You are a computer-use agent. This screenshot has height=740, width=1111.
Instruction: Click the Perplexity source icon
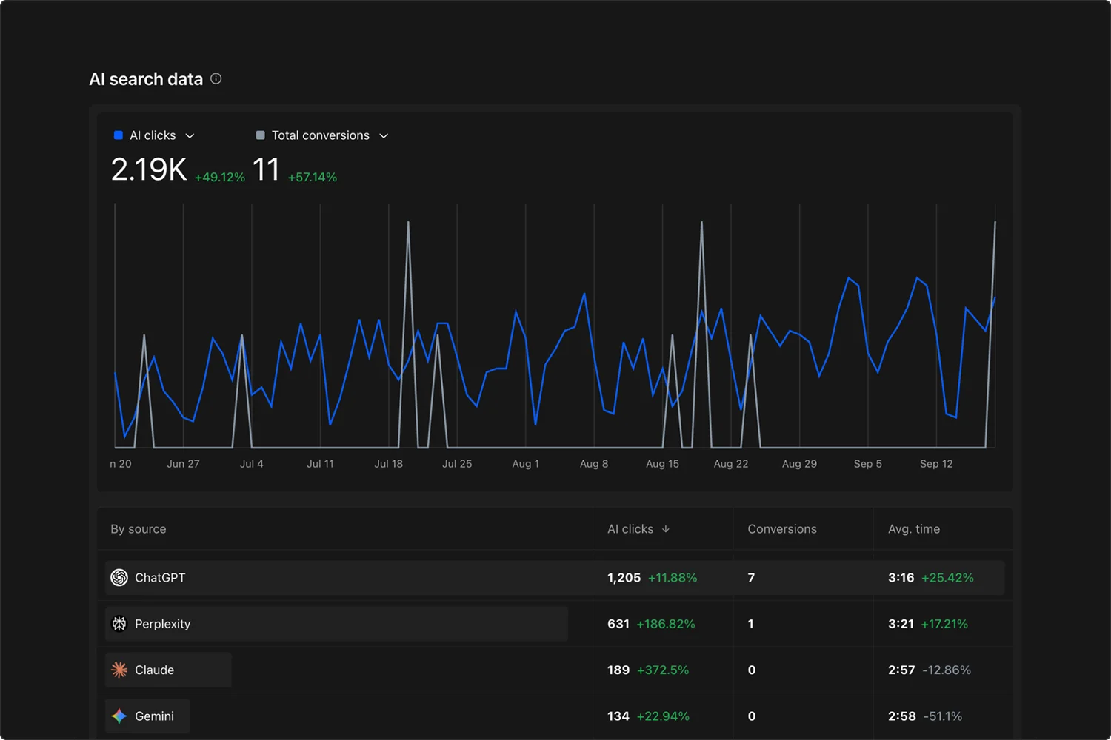[x=119, y=623]
